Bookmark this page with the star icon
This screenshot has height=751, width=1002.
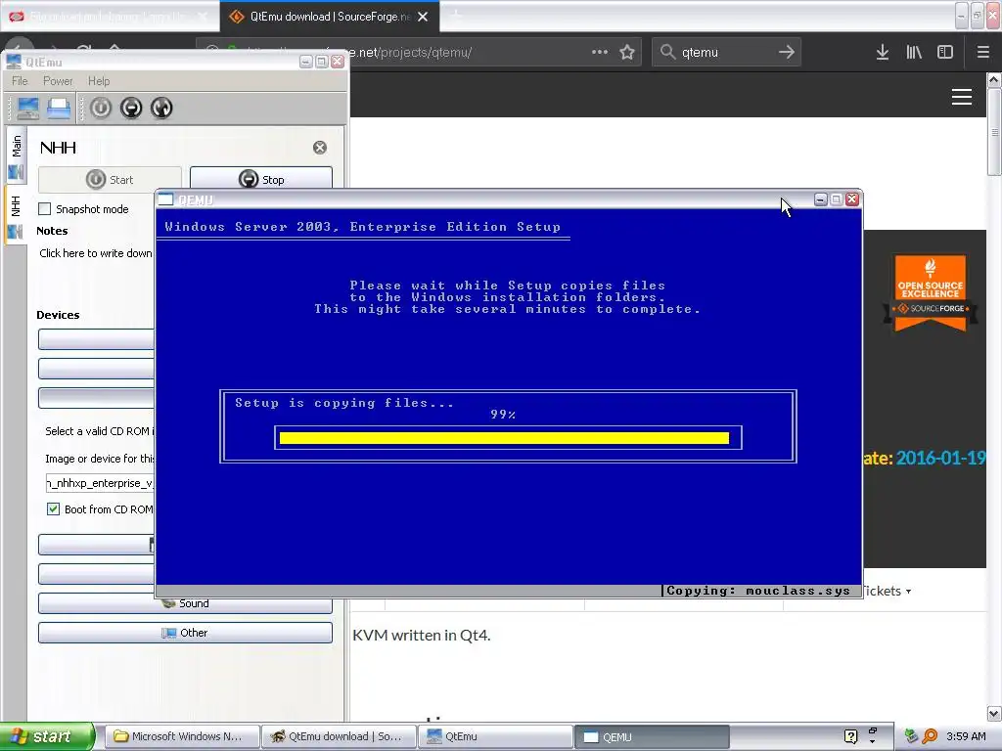[x=627, y=52]
